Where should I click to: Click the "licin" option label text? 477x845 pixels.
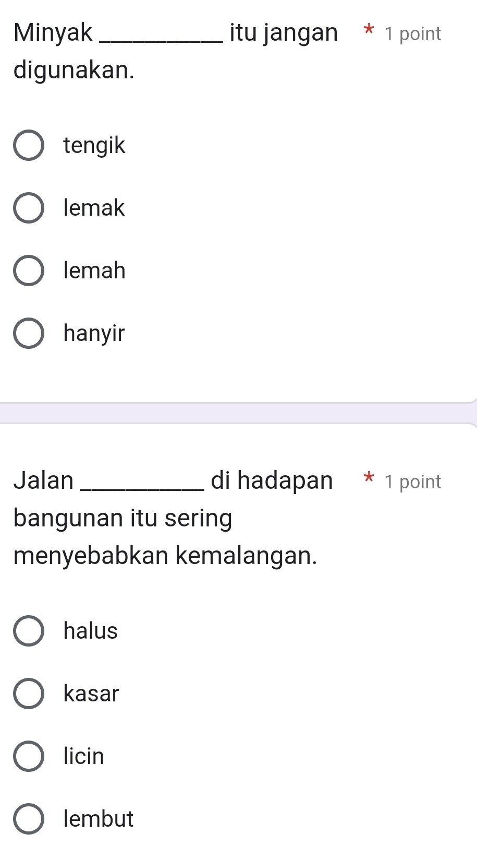click(x=84, y=756)
